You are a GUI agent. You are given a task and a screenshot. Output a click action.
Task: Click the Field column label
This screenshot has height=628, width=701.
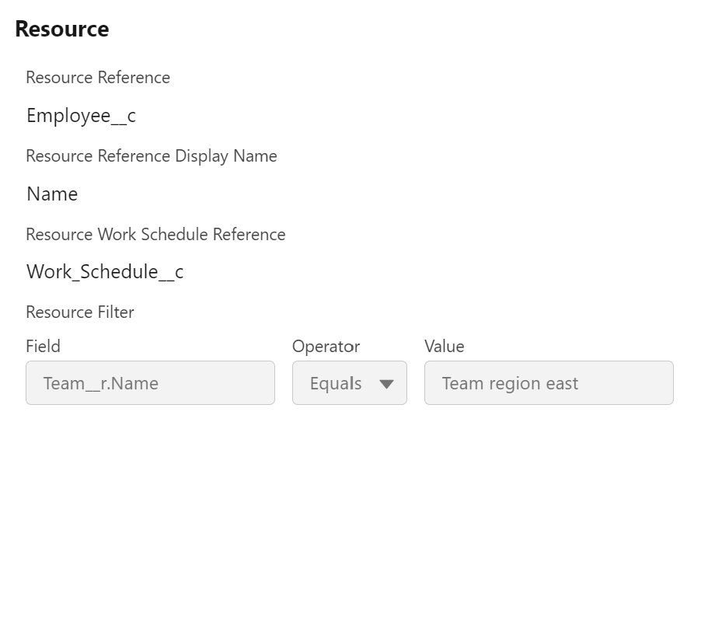(x=43, y=347)
